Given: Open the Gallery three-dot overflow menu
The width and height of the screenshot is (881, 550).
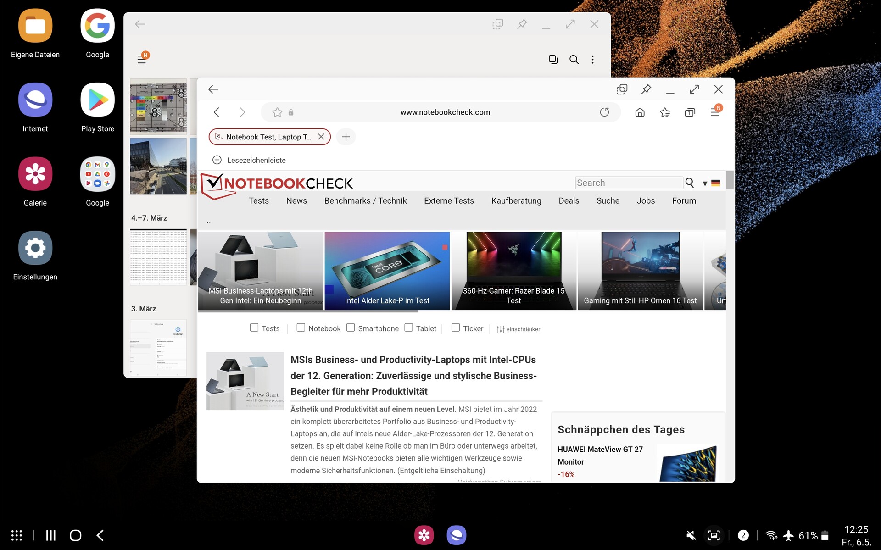Looking at the screenshot, I should point(592,60).
